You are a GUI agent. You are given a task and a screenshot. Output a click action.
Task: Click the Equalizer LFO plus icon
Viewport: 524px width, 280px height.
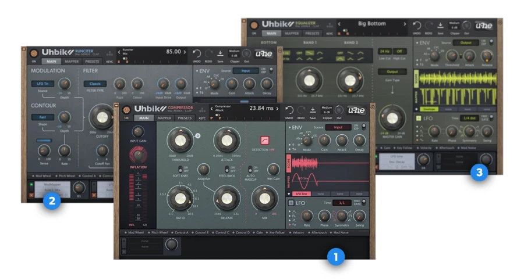[x=419, y=119]
